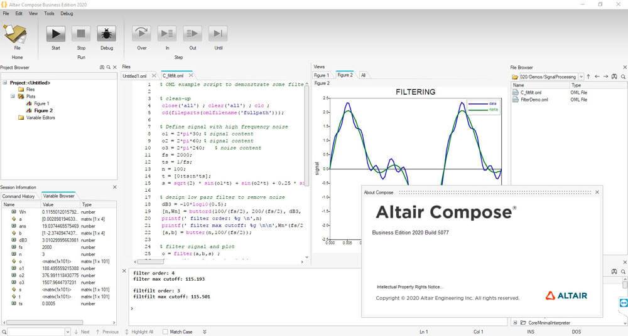Image resolution: width=628 pixels, height=336 pixels.
Task: Open Intellectual Property Rights Notice link
Action: [x=408, y=286]
